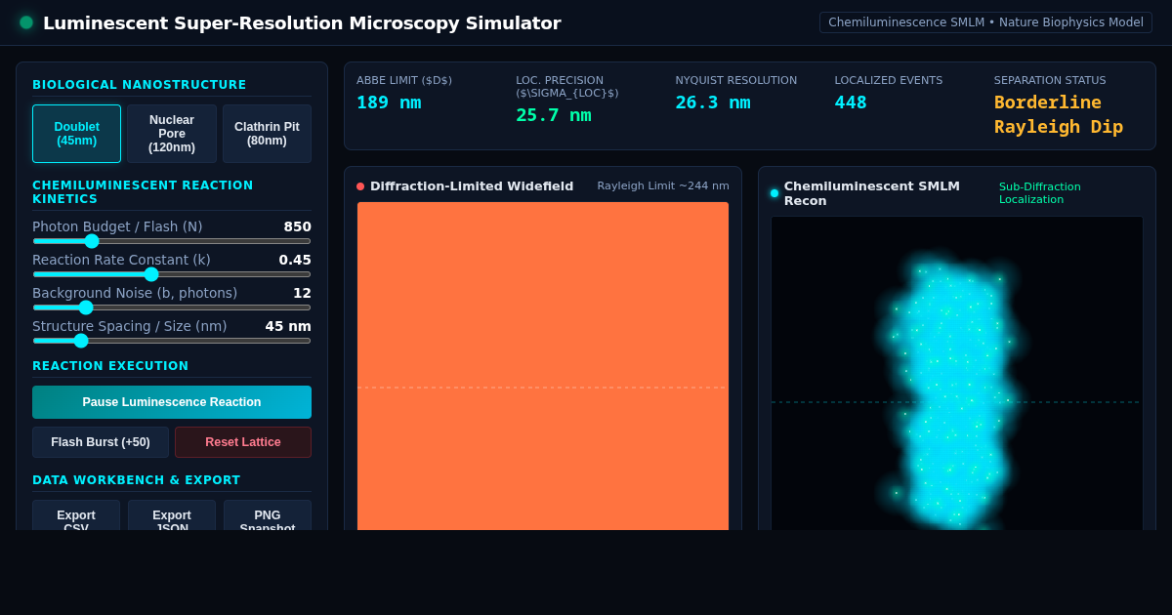Click the Luminescent Super-Resolution Microscopy Simulator title
This screenshot has width=1172, height=615.
tap(302, 22)
